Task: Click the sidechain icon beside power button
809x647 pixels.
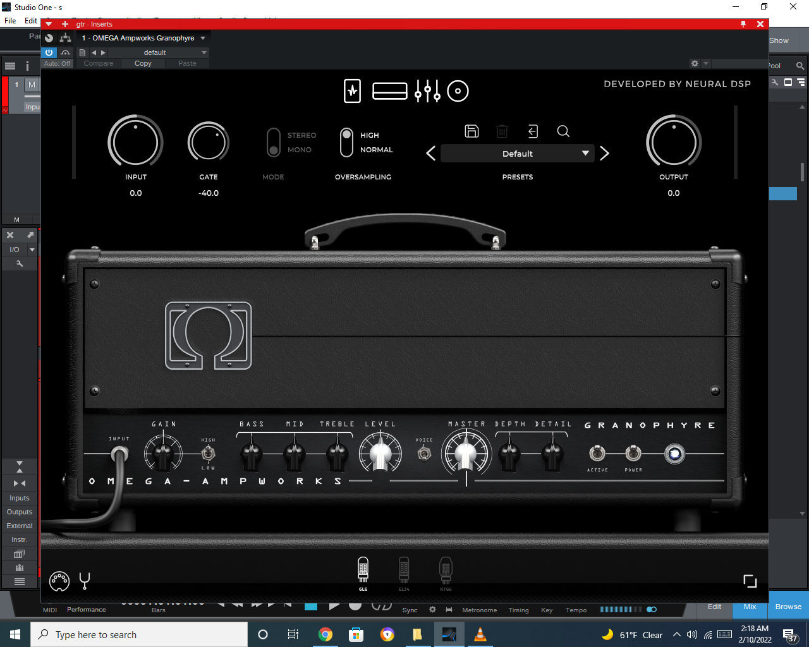Action: pos(65,52)
